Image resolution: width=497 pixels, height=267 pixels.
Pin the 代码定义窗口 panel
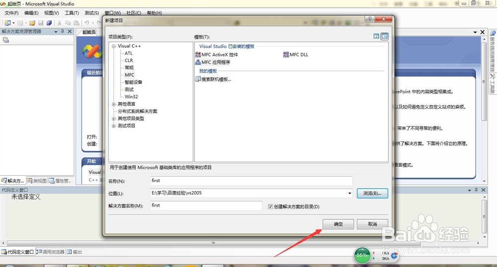[476, 190]
